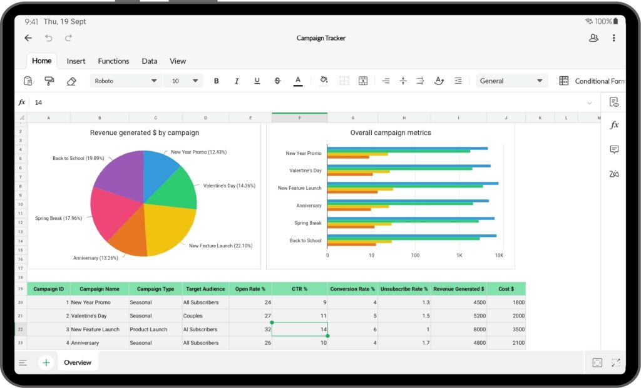Viewport: 641px width, 388px height.
Task: Expand the formula bar with chevron
Action: [x=590, y=102]
